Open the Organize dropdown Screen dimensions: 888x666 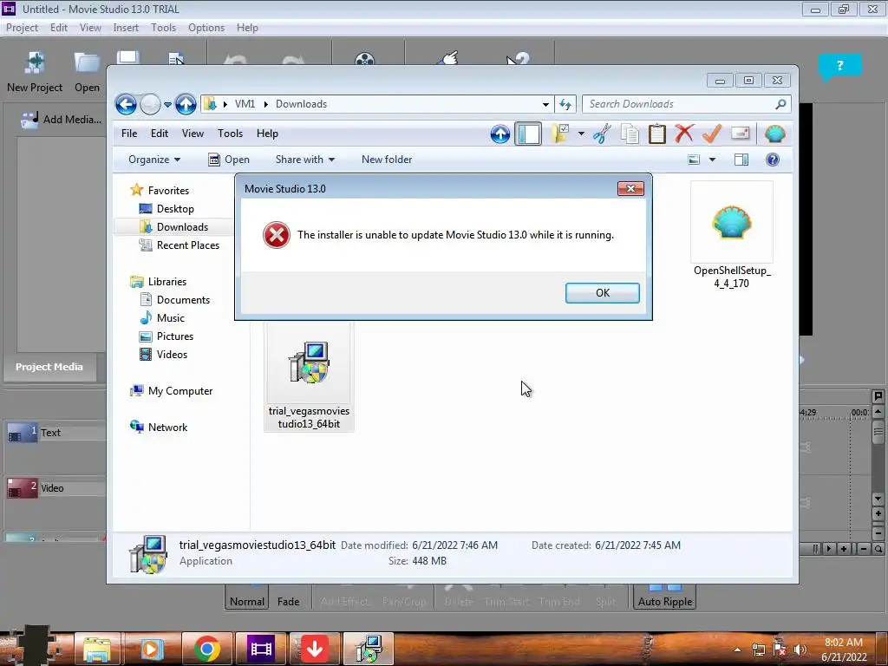pos(154,160)
